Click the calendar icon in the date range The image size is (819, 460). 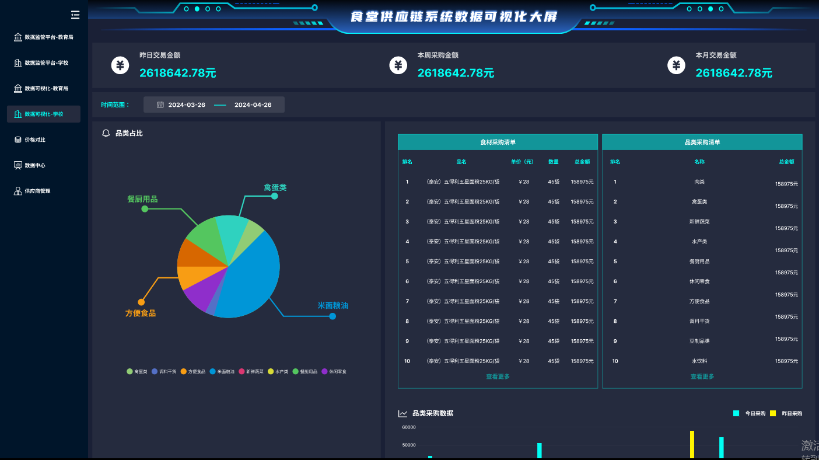pyautogui.click(x=160, y=105)
